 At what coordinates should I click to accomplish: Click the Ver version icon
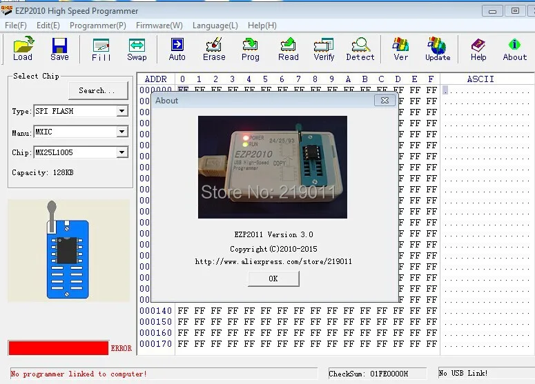400,49
